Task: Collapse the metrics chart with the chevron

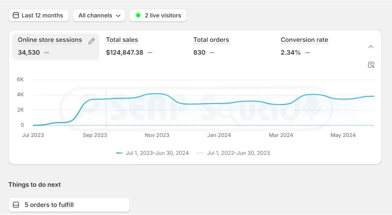Action: (x=371, y=47)
